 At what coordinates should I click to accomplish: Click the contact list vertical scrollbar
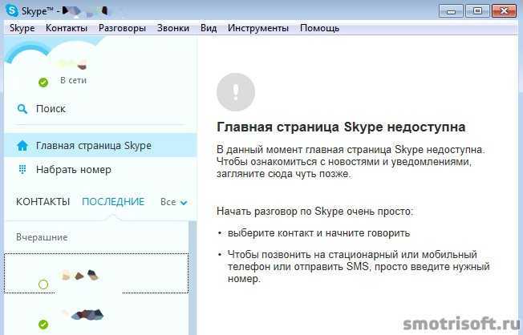coord(193,277)
